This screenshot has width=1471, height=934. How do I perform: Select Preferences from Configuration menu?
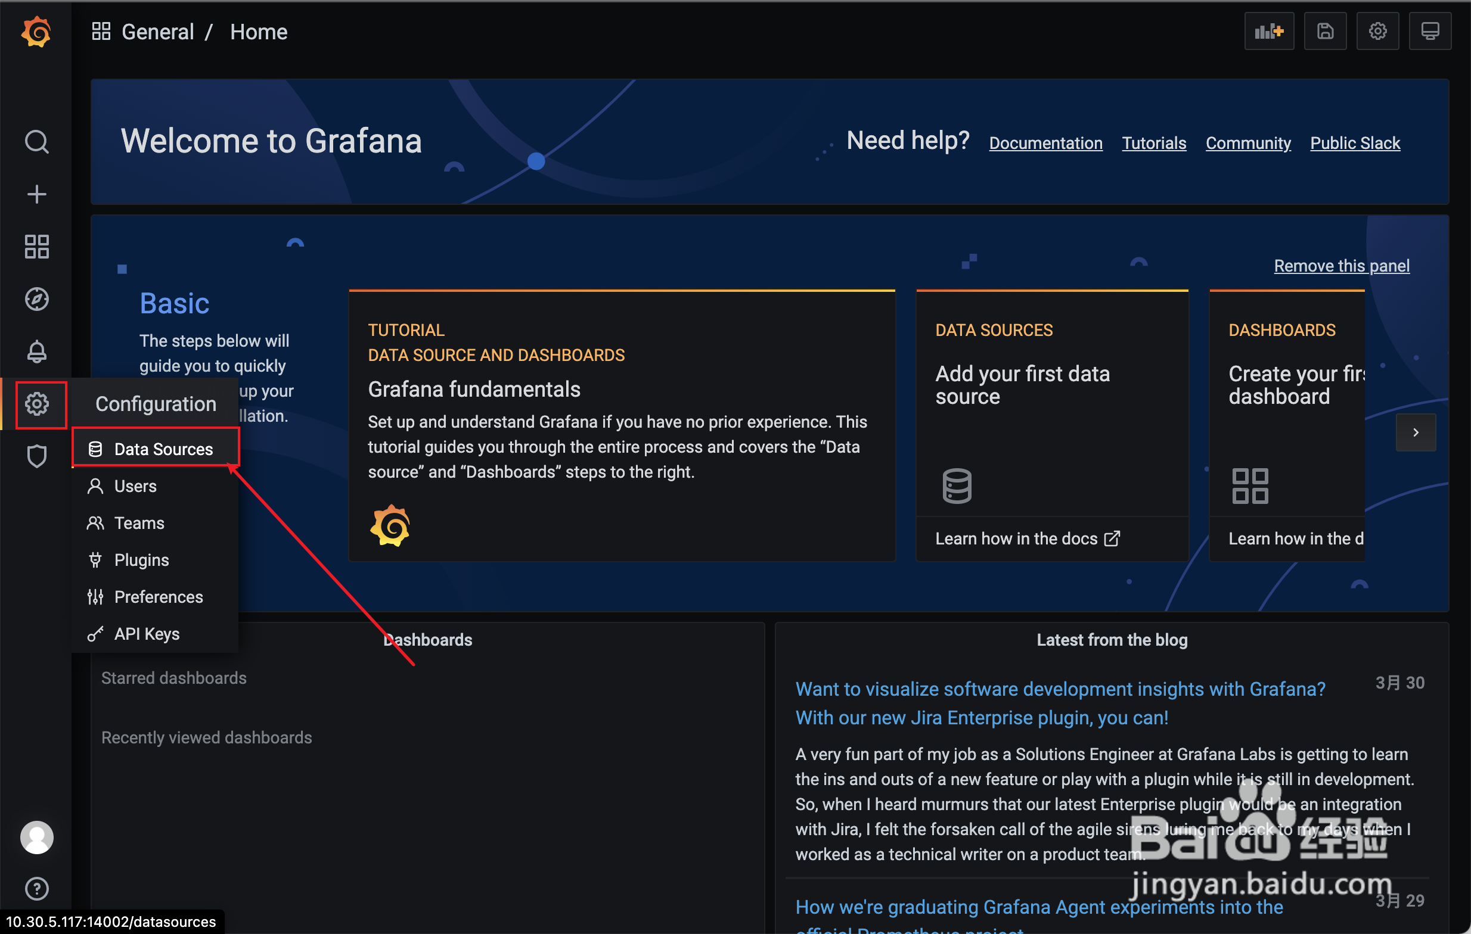click(x=155, y=597)
